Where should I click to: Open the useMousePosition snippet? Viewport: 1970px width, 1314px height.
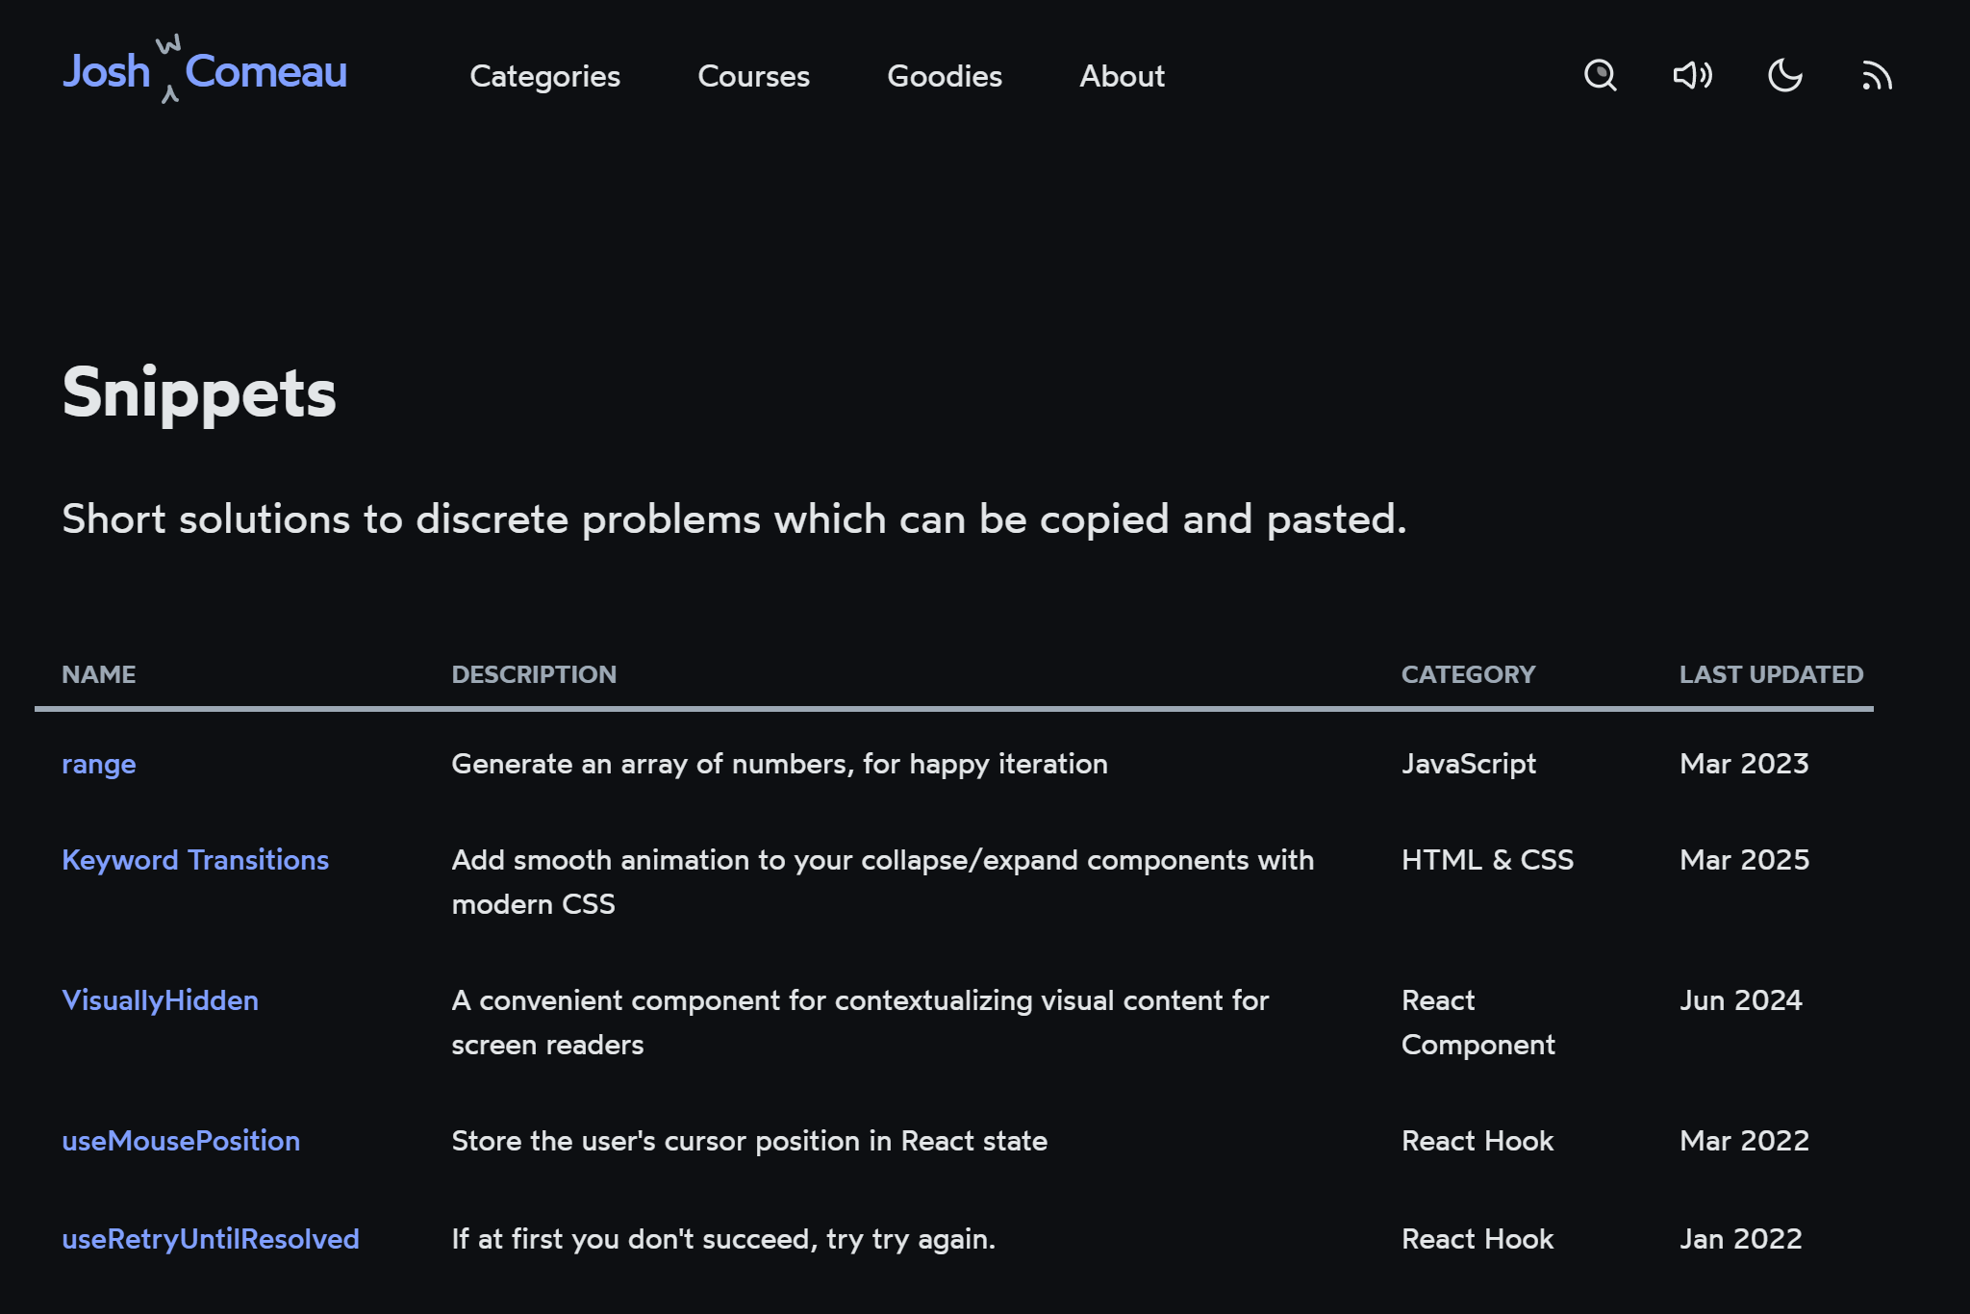[x=181, y=1141]
